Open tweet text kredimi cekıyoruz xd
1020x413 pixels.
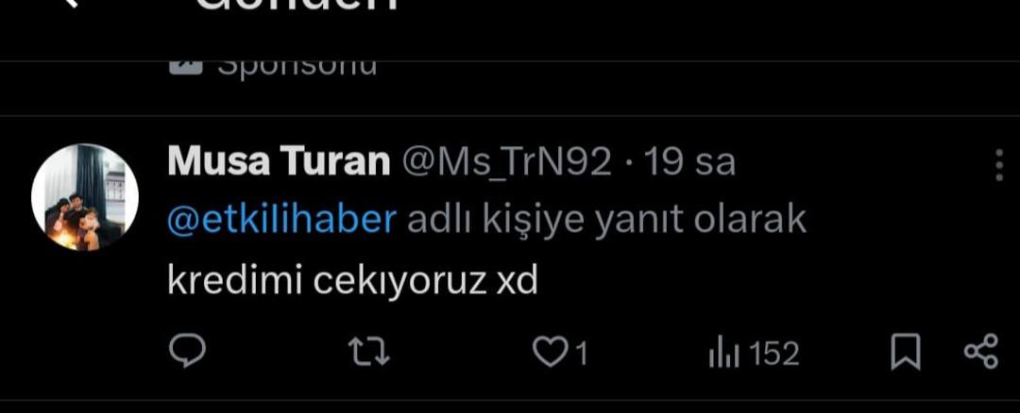coord(352,281)
